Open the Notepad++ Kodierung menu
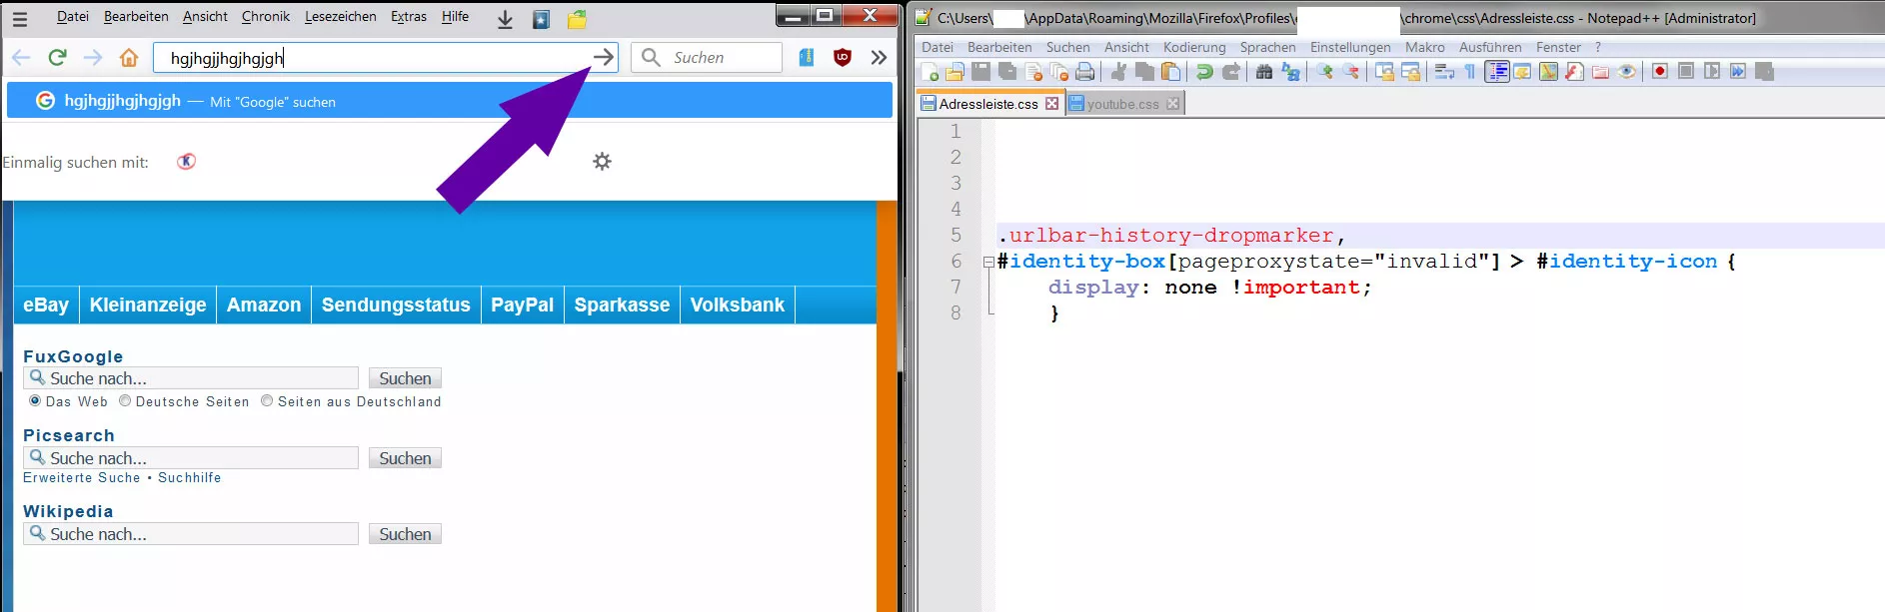This screenshot has width=1885, height=612. (1194, 47)
